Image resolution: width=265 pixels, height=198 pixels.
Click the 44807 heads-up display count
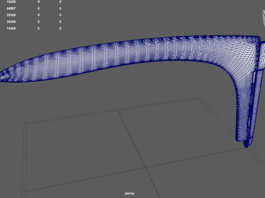11,9
